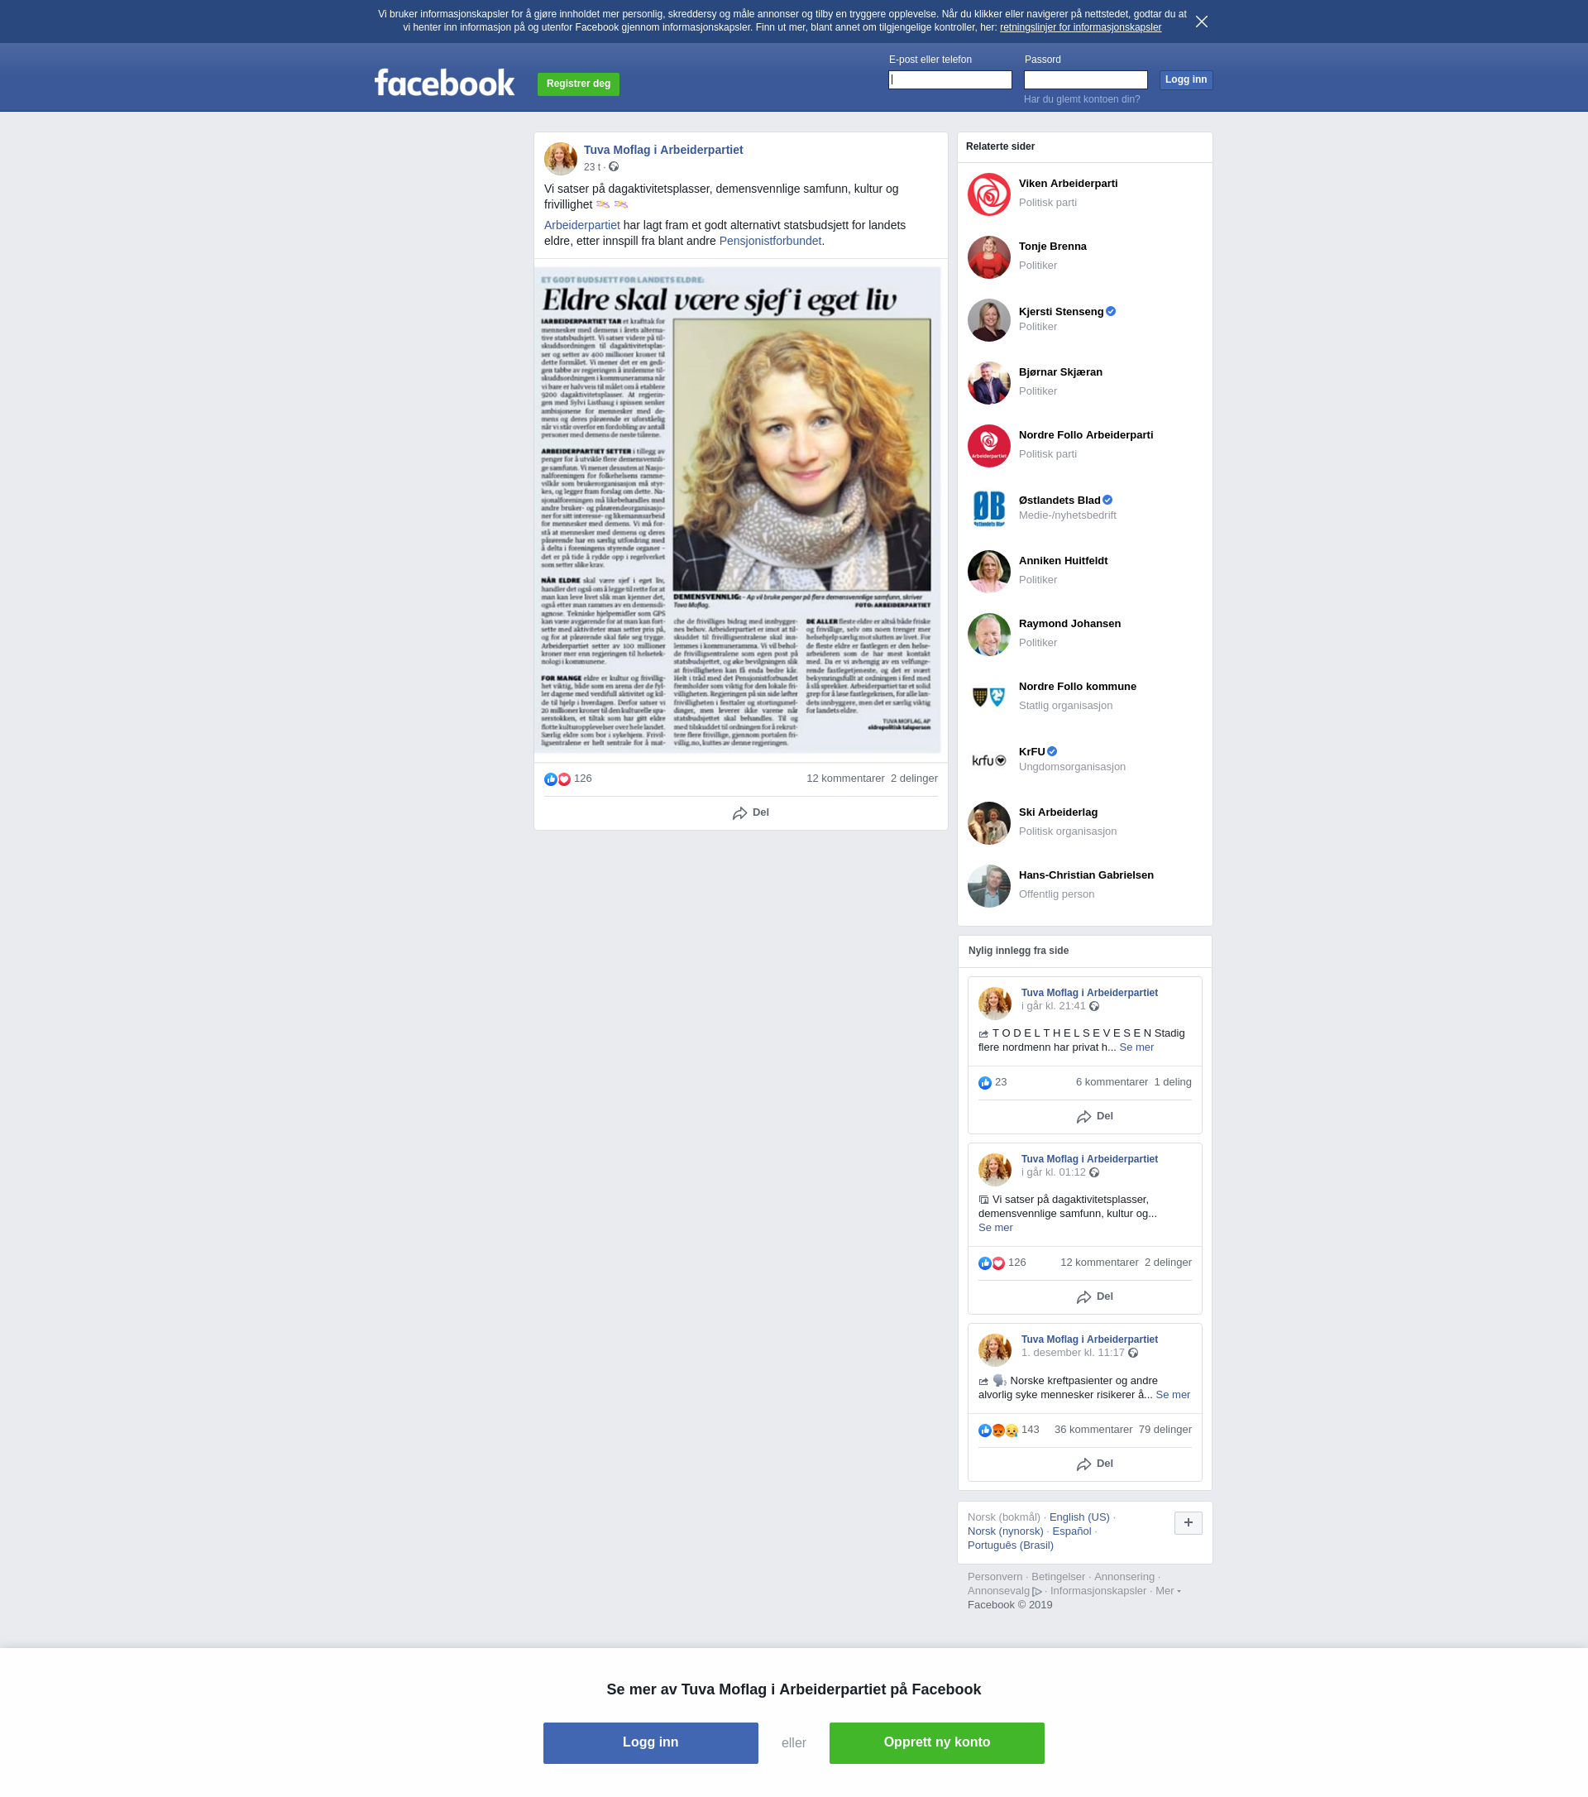The width and height of the screenshot is (1588, 1797).
Task: Switch language to Norsk (nynorsk)
Action: [1006, 1531]
